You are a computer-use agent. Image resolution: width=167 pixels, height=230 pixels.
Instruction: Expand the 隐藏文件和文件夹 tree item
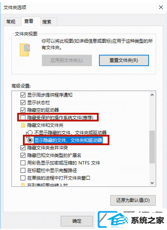click(45, 125)
